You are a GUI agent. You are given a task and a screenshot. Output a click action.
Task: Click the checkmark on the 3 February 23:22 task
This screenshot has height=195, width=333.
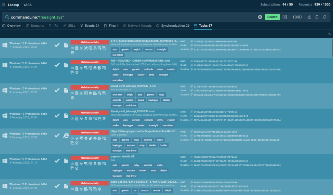click(57, 90)
